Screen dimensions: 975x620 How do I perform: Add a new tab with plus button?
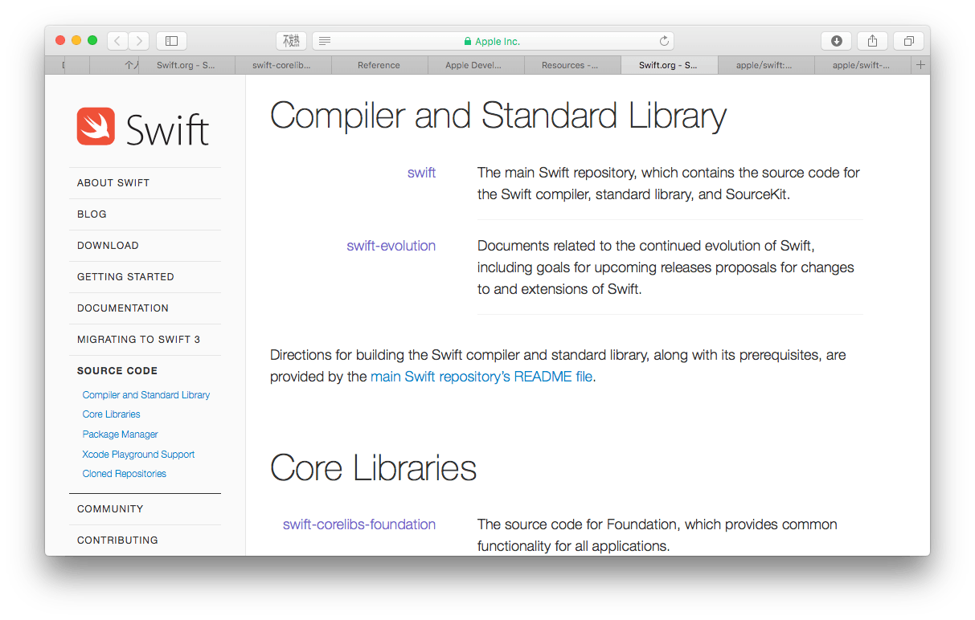pyautogui.click(x=920, y=65)
